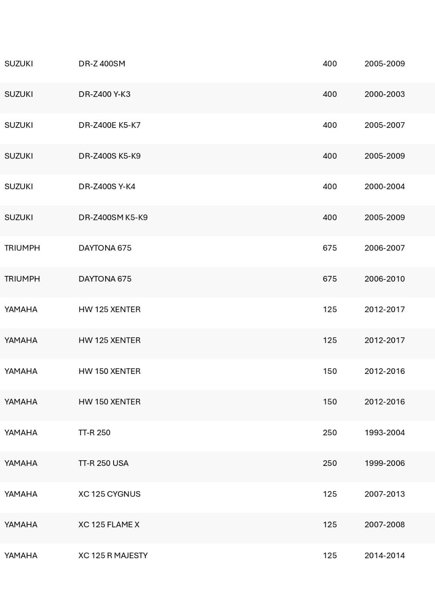435x616 pixels.
Task: Select the DR-Z400S Y-K4 row
Action: (x=217, y=186)
